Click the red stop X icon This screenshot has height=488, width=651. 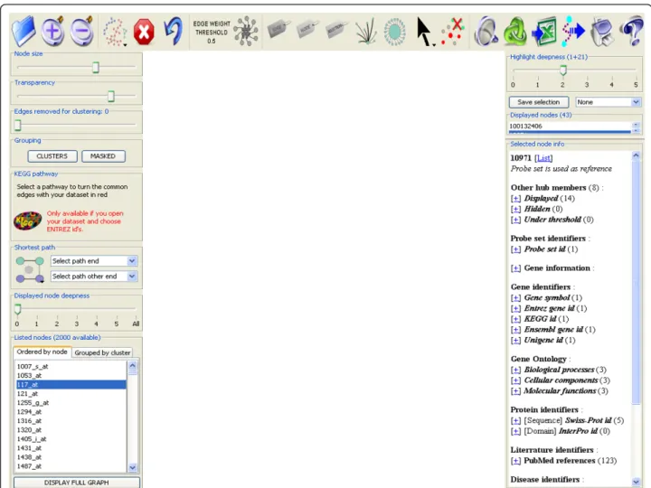click(144, 32)
